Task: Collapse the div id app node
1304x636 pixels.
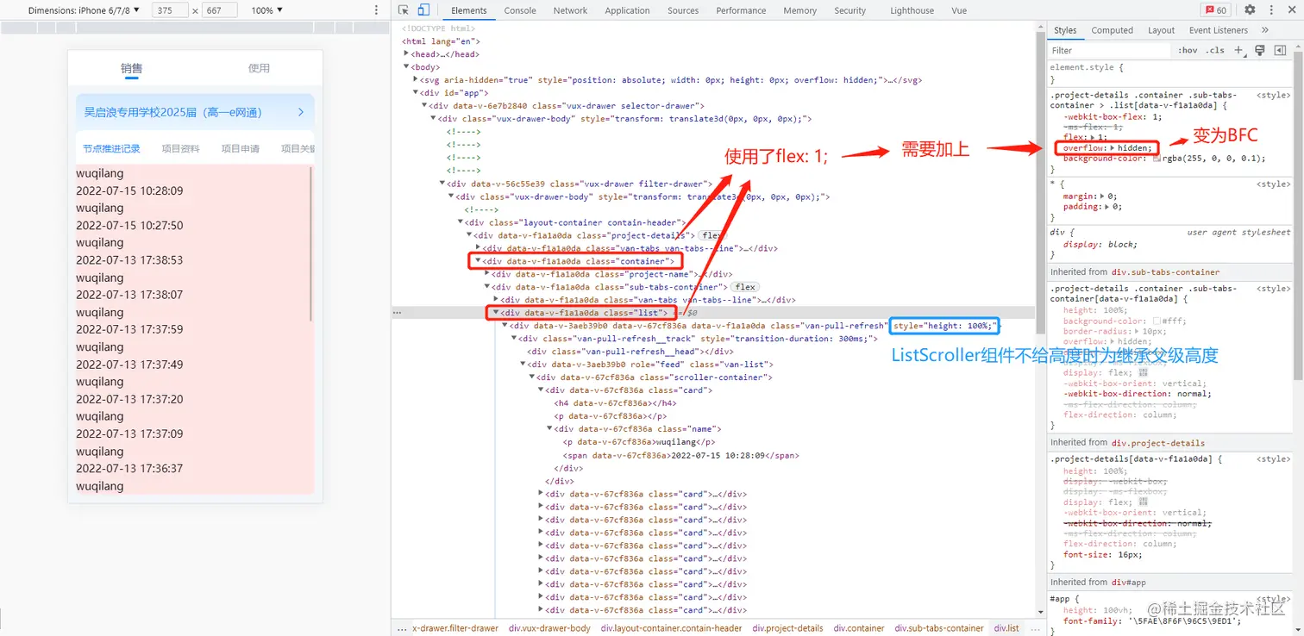Action: coord(416,93)
